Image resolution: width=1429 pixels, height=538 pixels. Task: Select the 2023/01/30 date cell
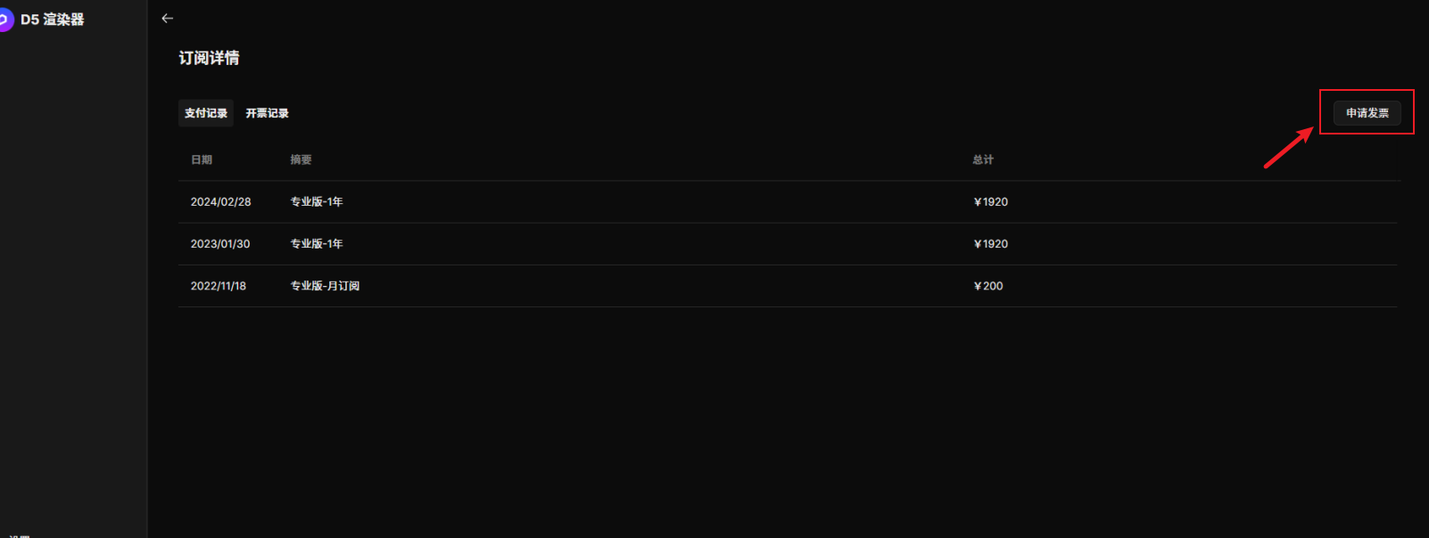pyautogui.click(x=219, y=244)
